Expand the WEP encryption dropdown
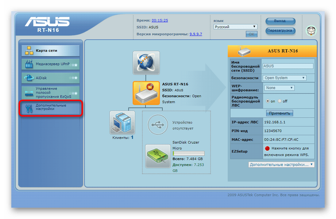Screen dimensions: 336x219 pyautogui.click(x=279, y=88)
